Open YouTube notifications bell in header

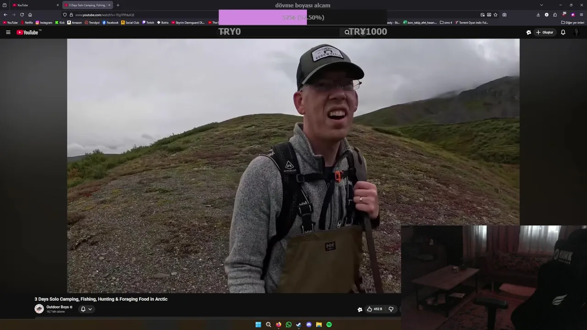tap(563, 33)
